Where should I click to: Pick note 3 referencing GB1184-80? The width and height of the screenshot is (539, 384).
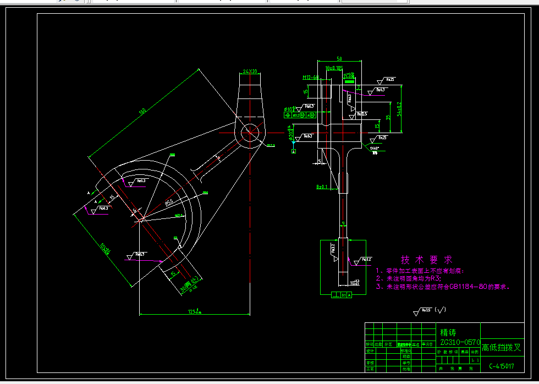(x=443, y=287)
